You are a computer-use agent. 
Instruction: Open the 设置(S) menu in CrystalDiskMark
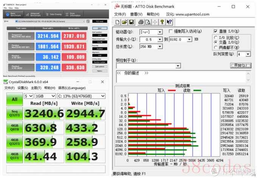(x=23, y=88)
